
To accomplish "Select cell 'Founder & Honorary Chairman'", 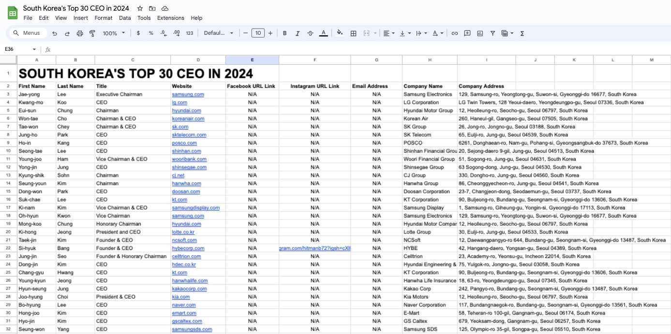I will 132,256.
